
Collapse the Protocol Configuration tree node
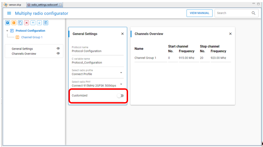click(x=7, y=31)
